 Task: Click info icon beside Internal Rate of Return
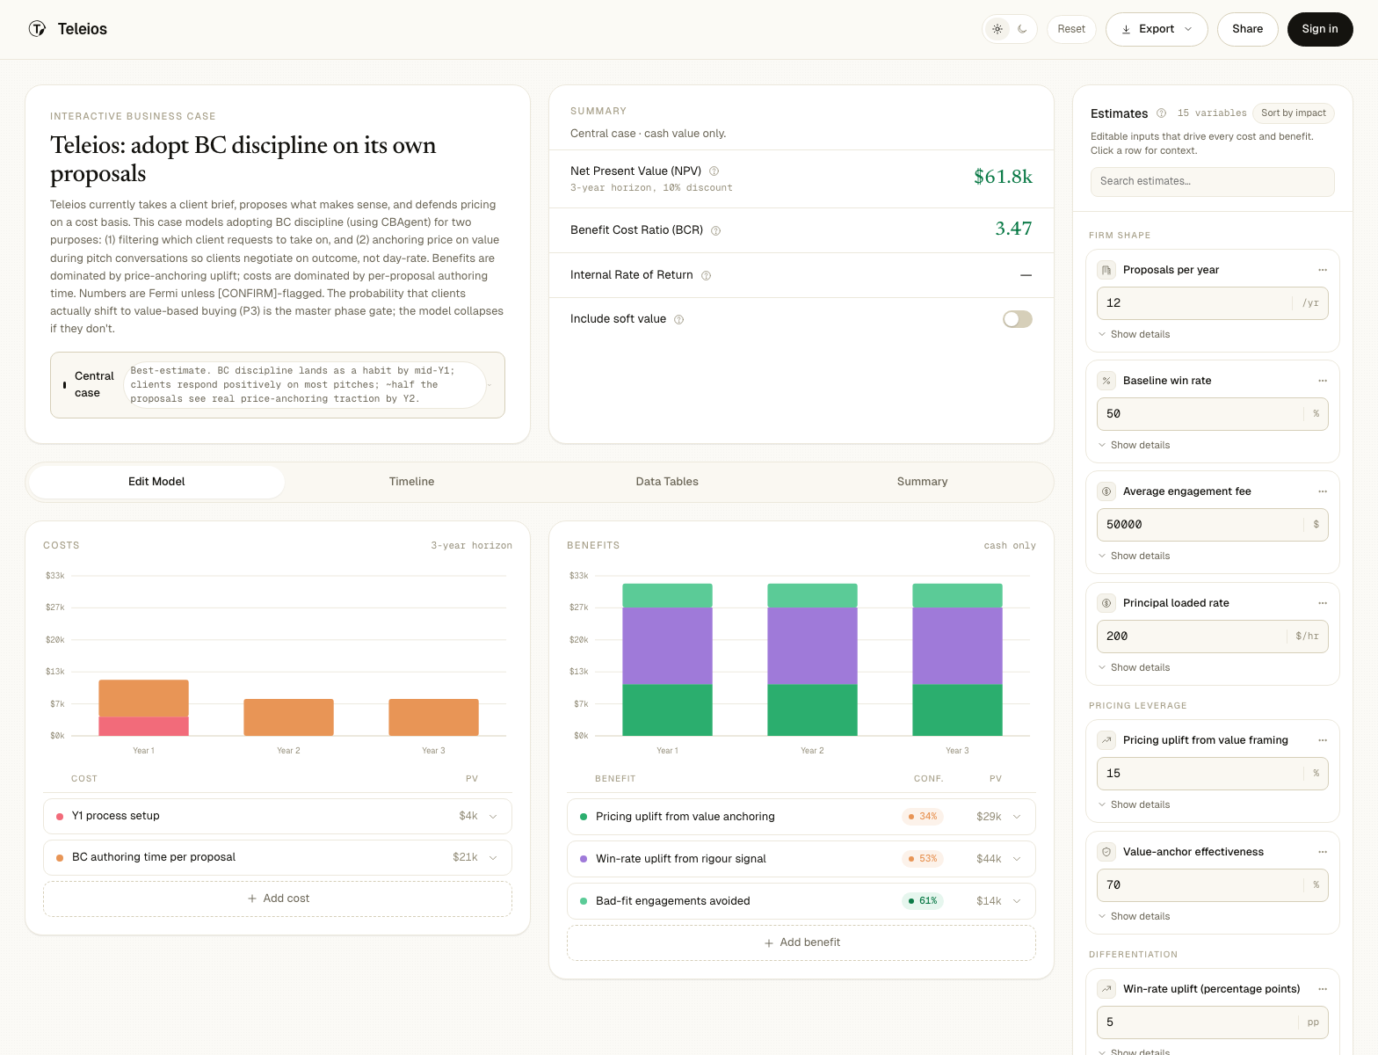point(706,276)
